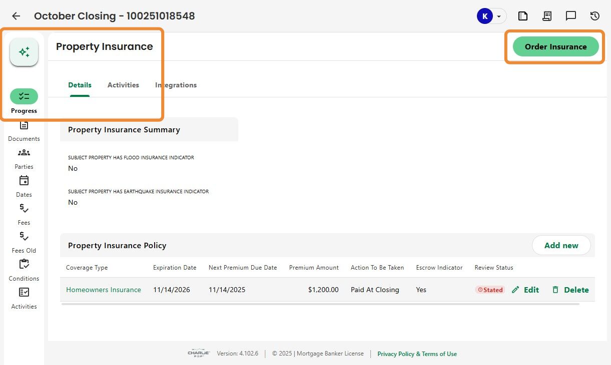Switch to the Integrations tab
611x365 pixels.
point(176,85)
